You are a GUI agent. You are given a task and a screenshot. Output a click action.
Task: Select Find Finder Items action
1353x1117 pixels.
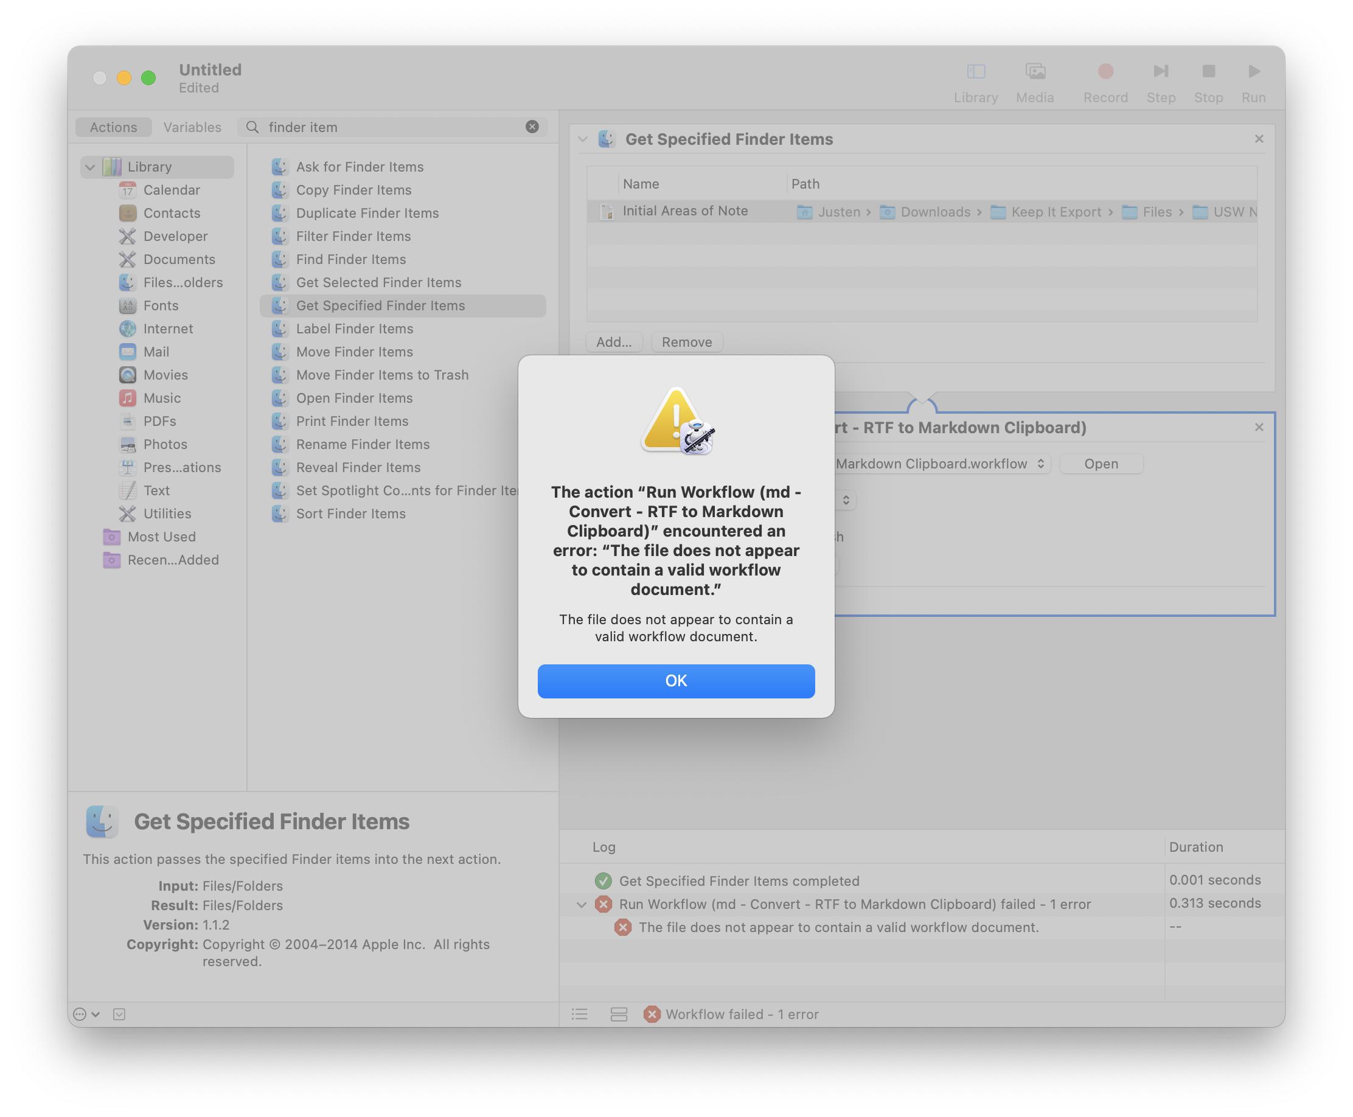pyautogui.click(x=350, y=260)
